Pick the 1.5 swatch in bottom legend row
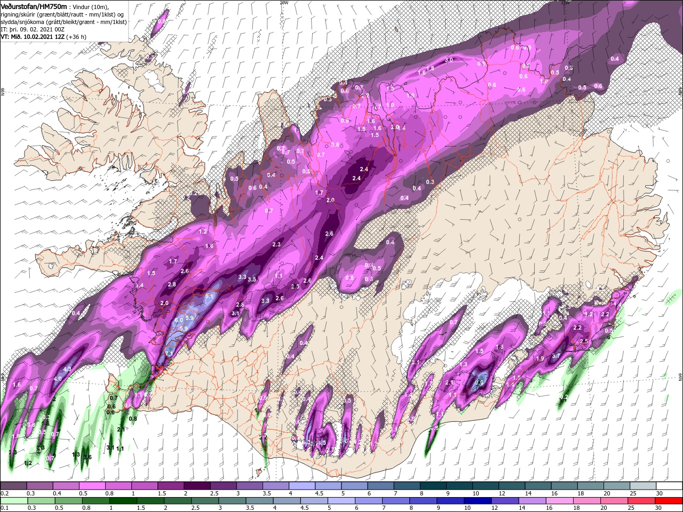Image resolution: width=683 pixels, height=512 pixels. (x=150, y=501)
